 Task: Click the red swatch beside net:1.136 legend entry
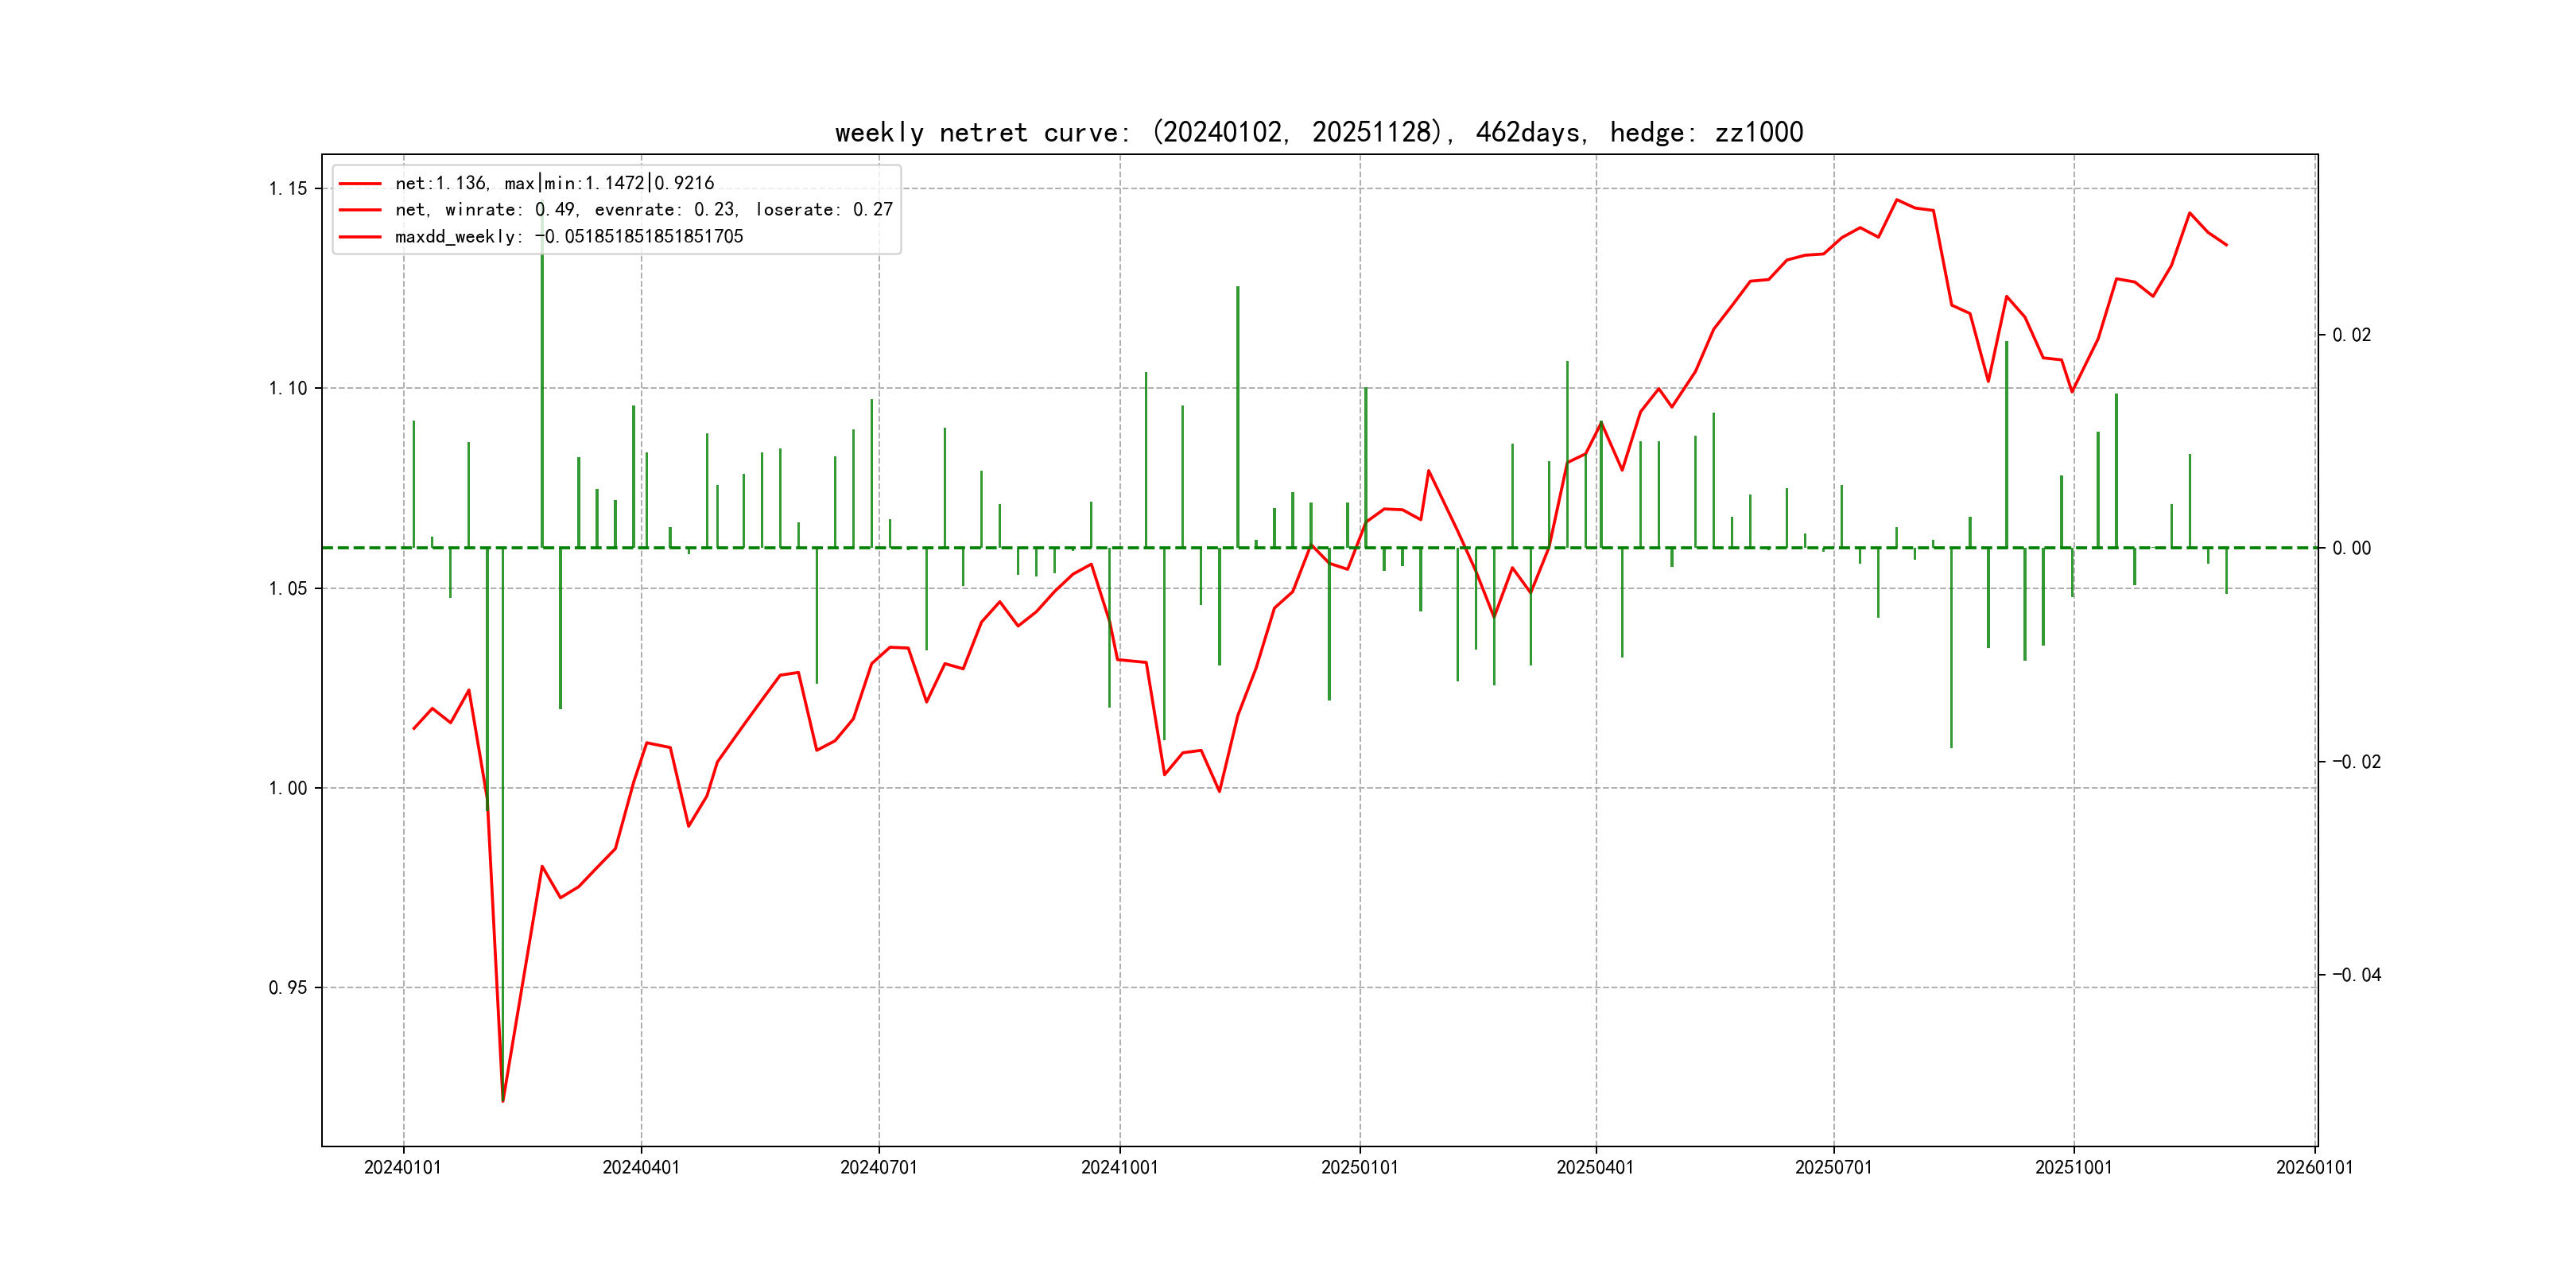click(360, 184)
